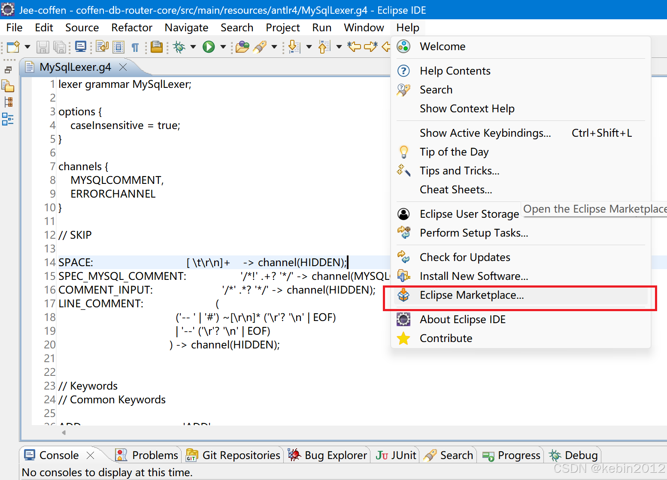The width and height of the screenshot is (667, 480).
Task: Open the Project menu
Action: coord(283,28)
